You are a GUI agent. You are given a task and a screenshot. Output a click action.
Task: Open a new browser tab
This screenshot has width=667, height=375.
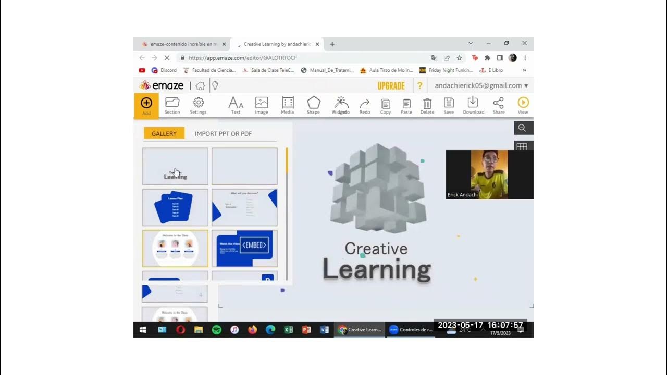point(332,44)
